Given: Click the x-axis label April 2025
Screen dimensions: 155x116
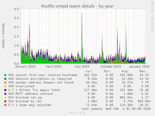Looking at the screenshot, I should pyautogui.click(x=54, y=67).
